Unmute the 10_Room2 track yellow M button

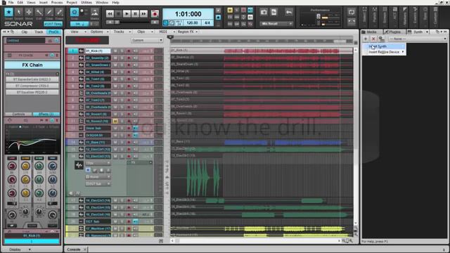coord(115,121)
